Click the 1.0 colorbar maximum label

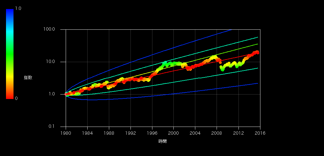coord(19,8)
